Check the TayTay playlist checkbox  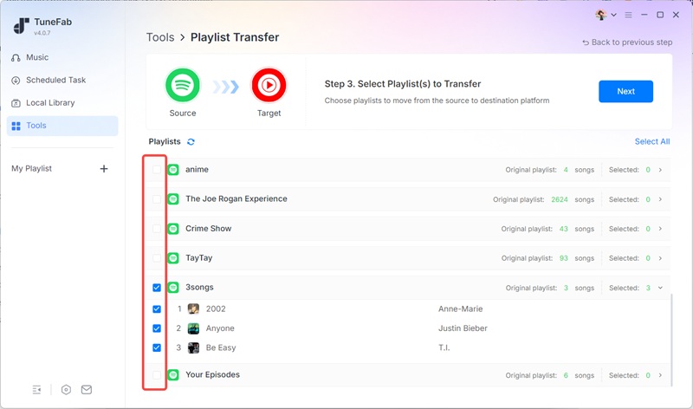(x=157, y=257)
